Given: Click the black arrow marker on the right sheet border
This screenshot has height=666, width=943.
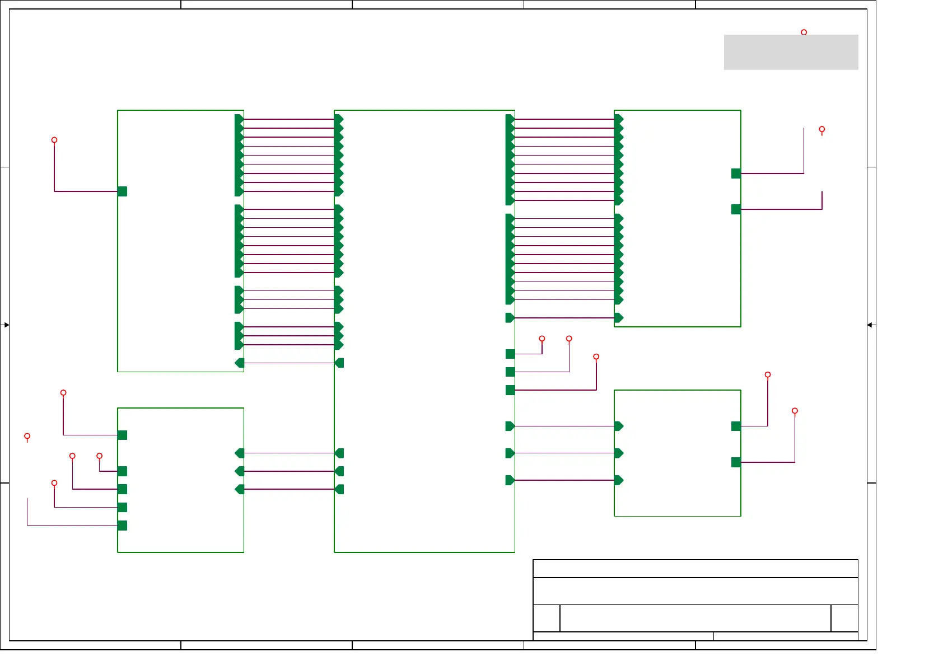Looking at the screenshot, I should (870, 325).
